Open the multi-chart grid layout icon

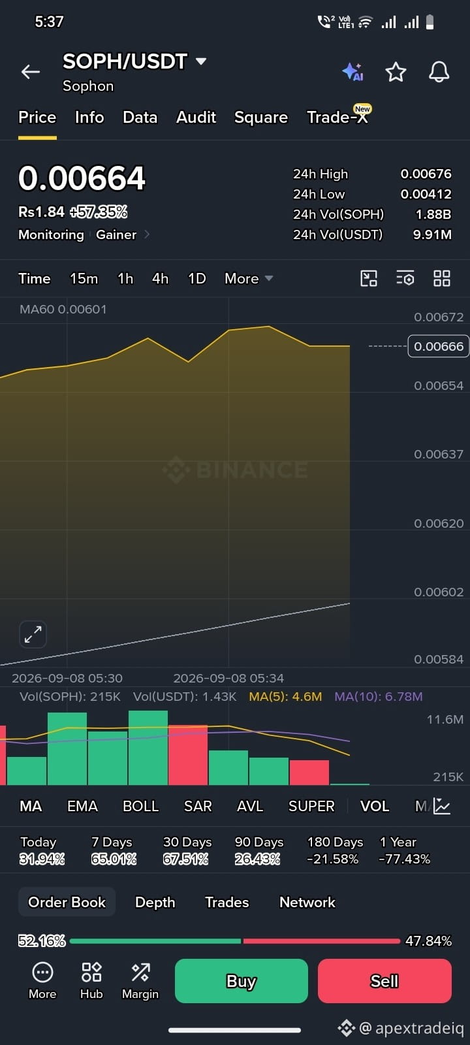click(442, 279)
